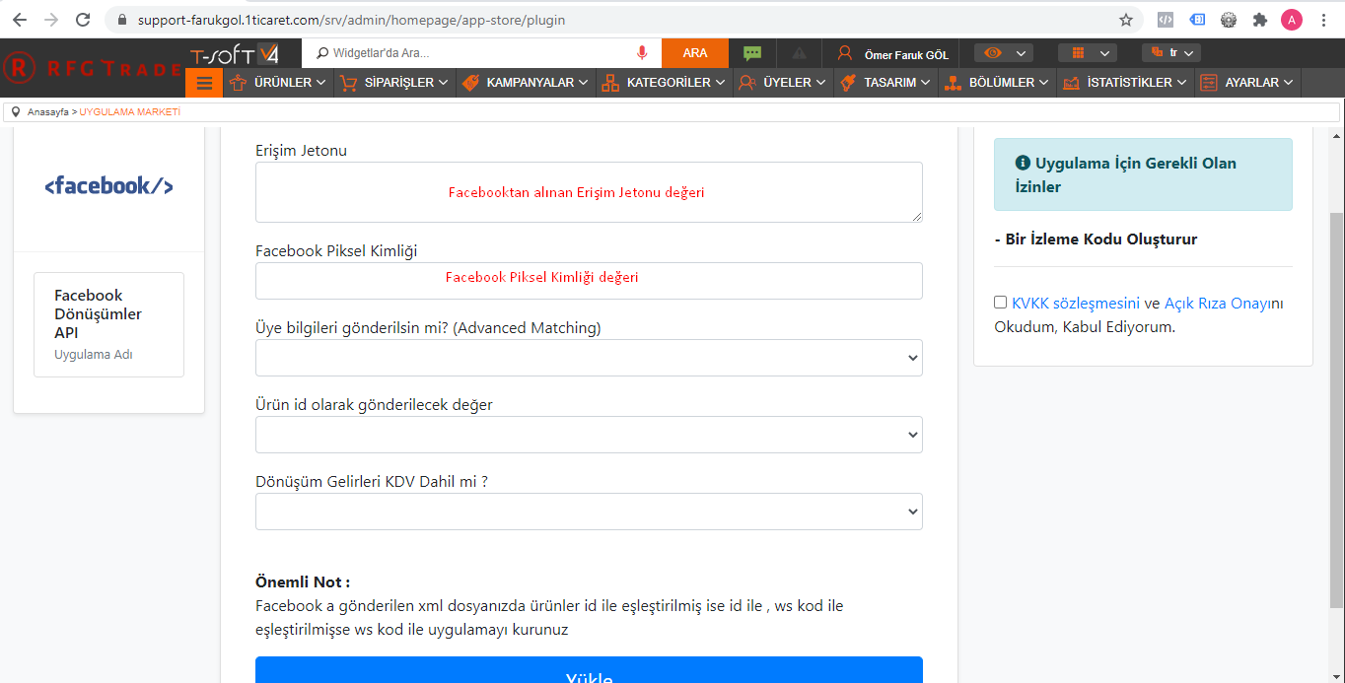Click the warning triangle notifications icon
The image size is (1345, 683).
pyautogui.click(x=800, y=53)
